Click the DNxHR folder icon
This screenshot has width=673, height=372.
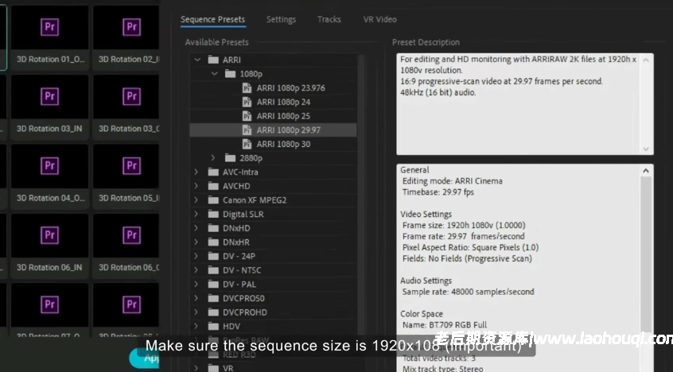point(213,242)
